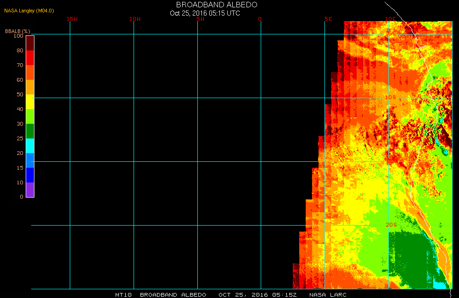Click the 20S latitude label

(x=392, y=225)
